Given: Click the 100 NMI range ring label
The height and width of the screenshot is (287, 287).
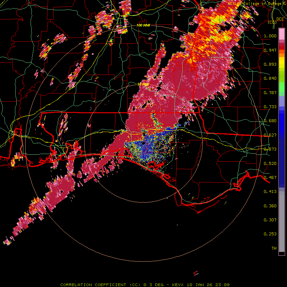Looking at the screenshot, I should (143, 25).
